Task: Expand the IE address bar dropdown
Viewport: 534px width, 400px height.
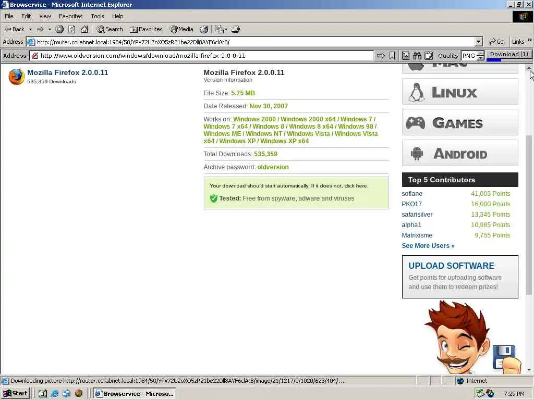Action: tap(479, 42)
